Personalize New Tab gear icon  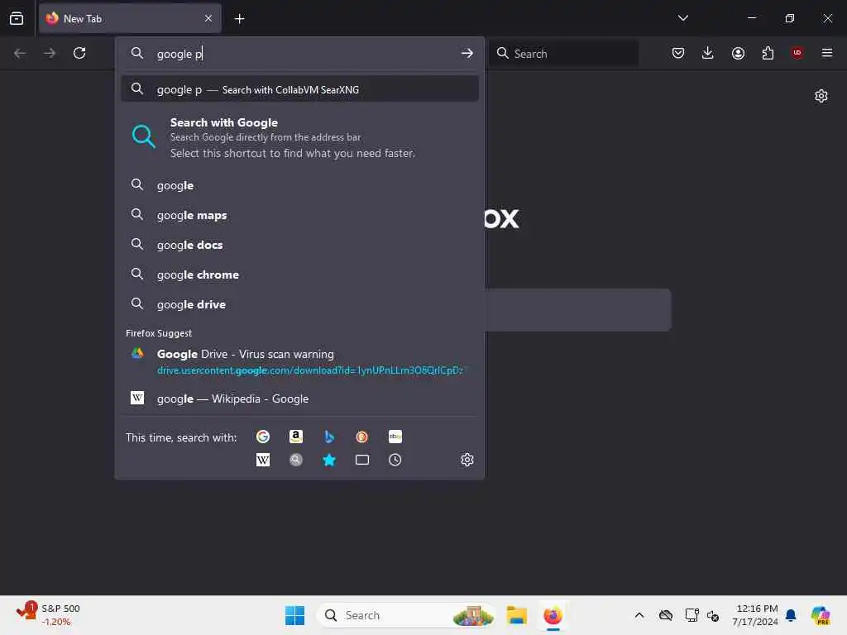pyautogui.click(x=821, y=96)
